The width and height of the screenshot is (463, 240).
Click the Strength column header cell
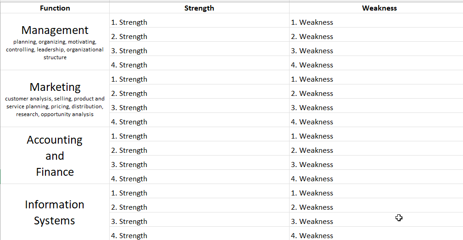[199, 8]
